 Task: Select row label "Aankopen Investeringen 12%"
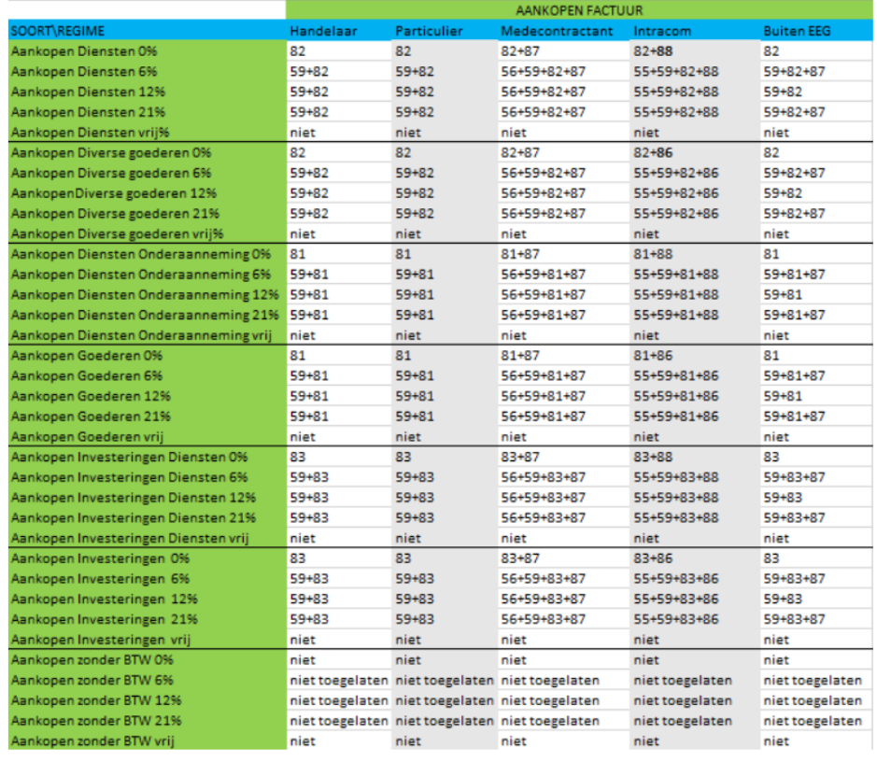click(x=104, y=600)
